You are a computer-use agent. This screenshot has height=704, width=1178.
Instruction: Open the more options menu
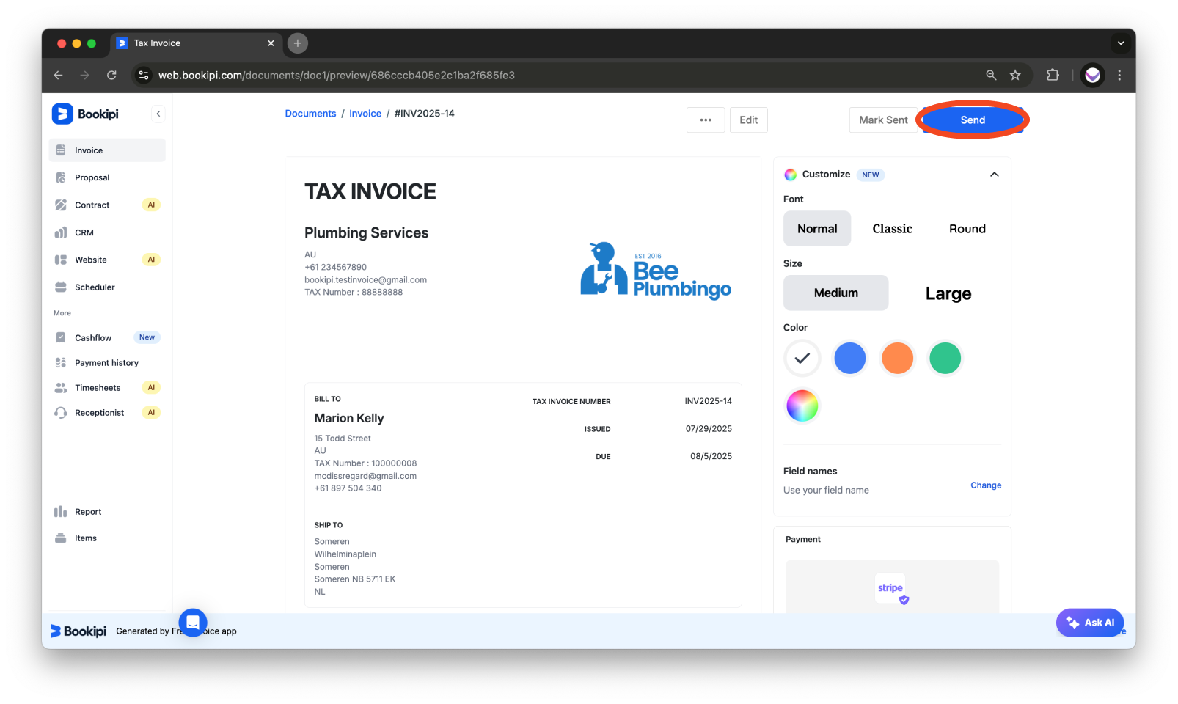pos(705,120)
